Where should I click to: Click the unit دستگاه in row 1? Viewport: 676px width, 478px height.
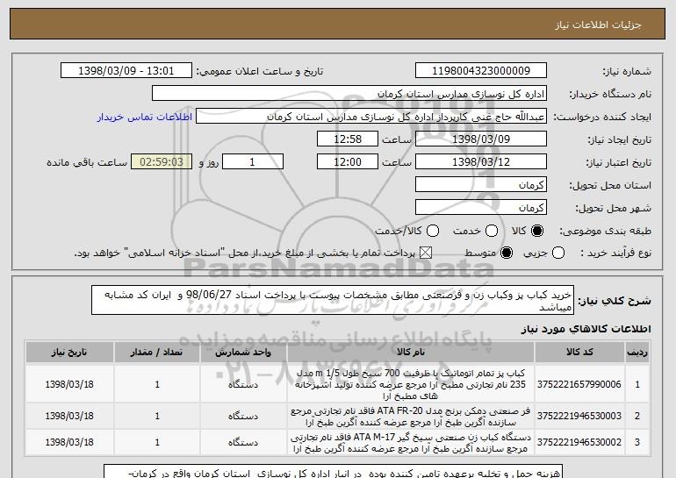click(x=243, y=384)
